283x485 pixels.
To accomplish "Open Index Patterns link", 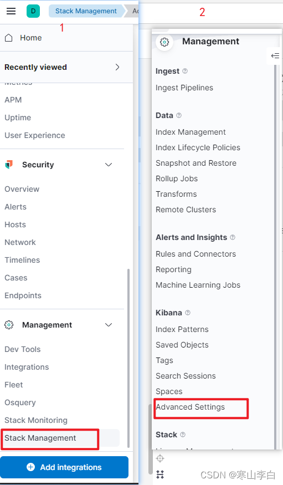I will tap(182, 329).
